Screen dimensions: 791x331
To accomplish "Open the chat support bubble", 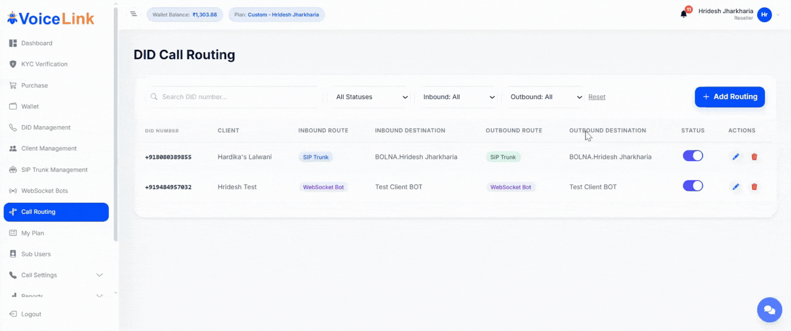I will click(x=770, y=310).
